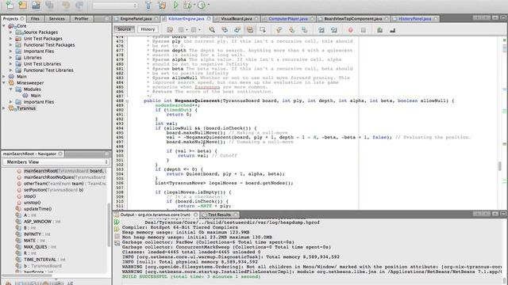508x285 pixels.
Task: Click the Re-run green arrows icon in Output
Action: coord(117,222)
